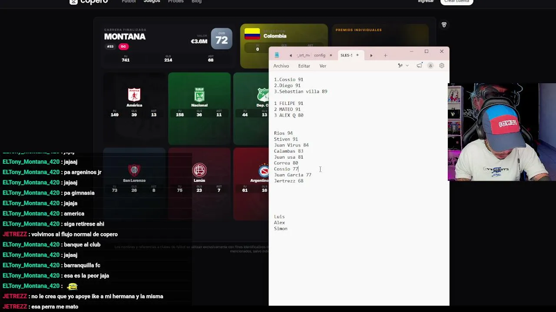Click the San Lorenzo club crest
Image resolution: width=556 pixels, height=312 pixels.
point(134,170)
